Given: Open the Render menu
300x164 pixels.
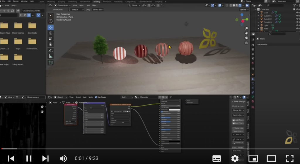Looking at the screenshot, I should pos(16,1).
